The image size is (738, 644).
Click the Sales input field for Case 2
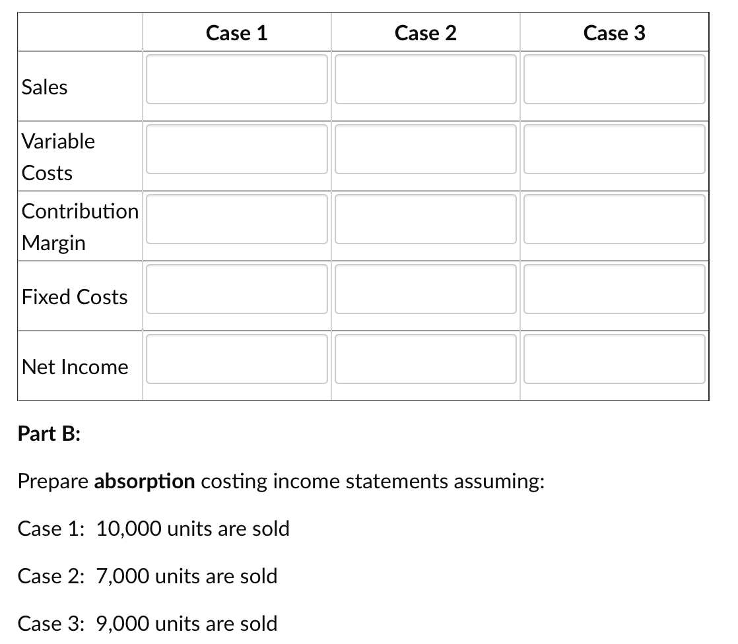(x=425, y=80)
